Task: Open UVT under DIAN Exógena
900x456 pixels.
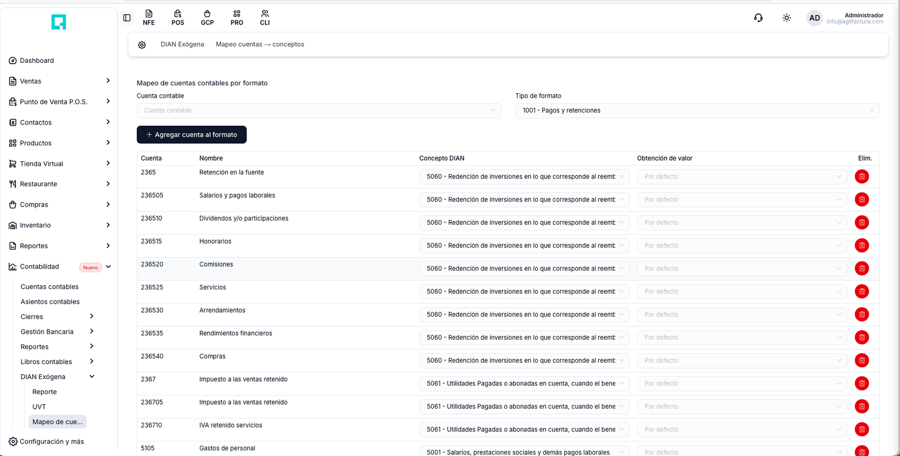Action: [39, 407]
